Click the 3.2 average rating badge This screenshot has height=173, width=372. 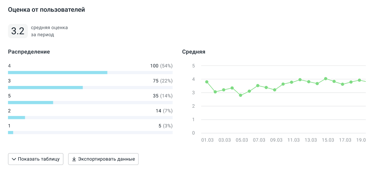(18, 31)
